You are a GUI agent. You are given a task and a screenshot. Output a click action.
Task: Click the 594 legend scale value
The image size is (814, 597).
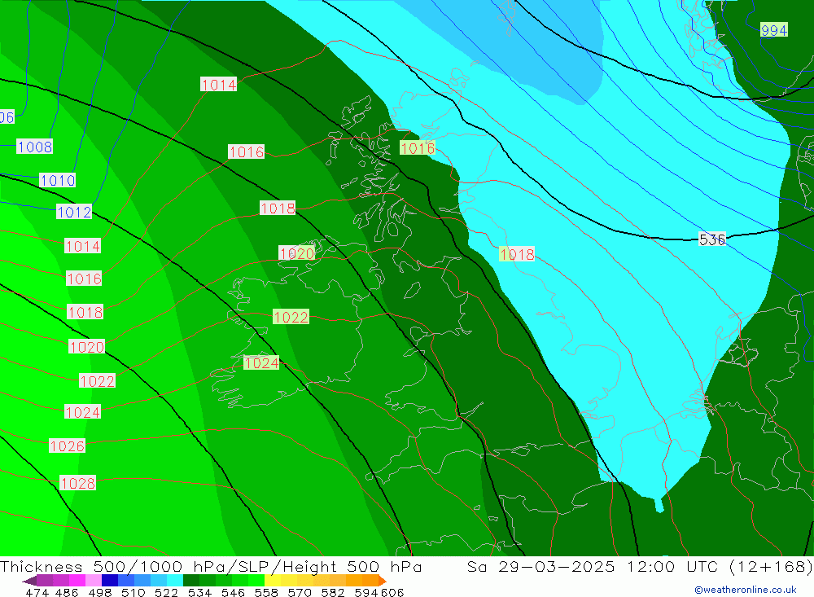point(366,593)
